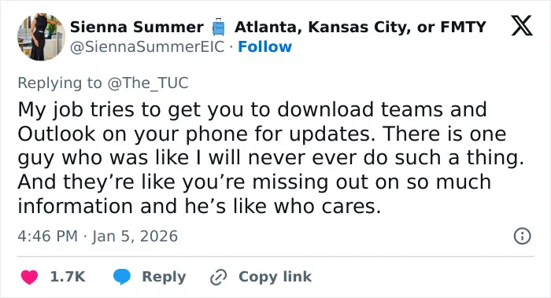
Task: Like the tweet with the pink heart
Action: pos(30,277)
